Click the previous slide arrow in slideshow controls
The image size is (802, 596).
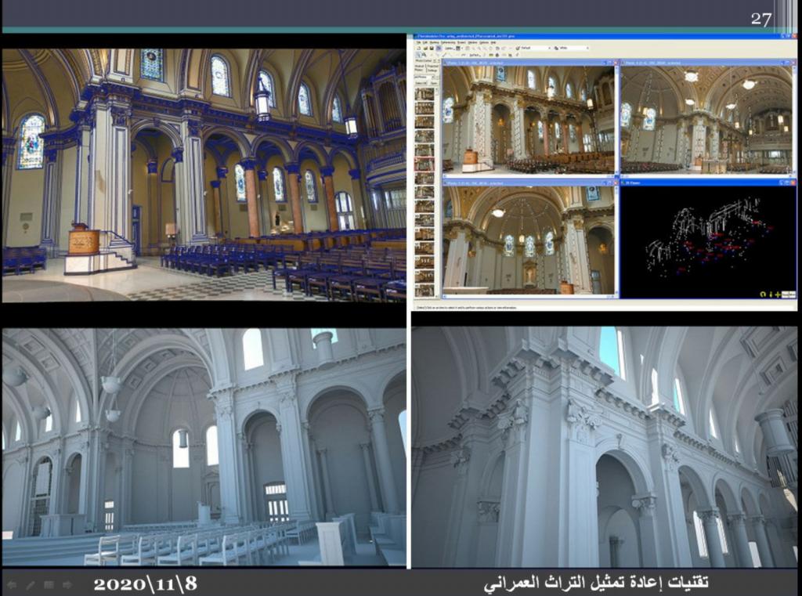tap(12, 585)
